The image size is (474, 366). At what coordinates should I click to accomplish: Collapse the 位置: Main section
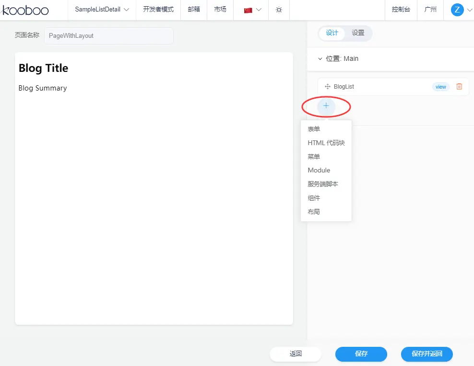pos(320,59)
